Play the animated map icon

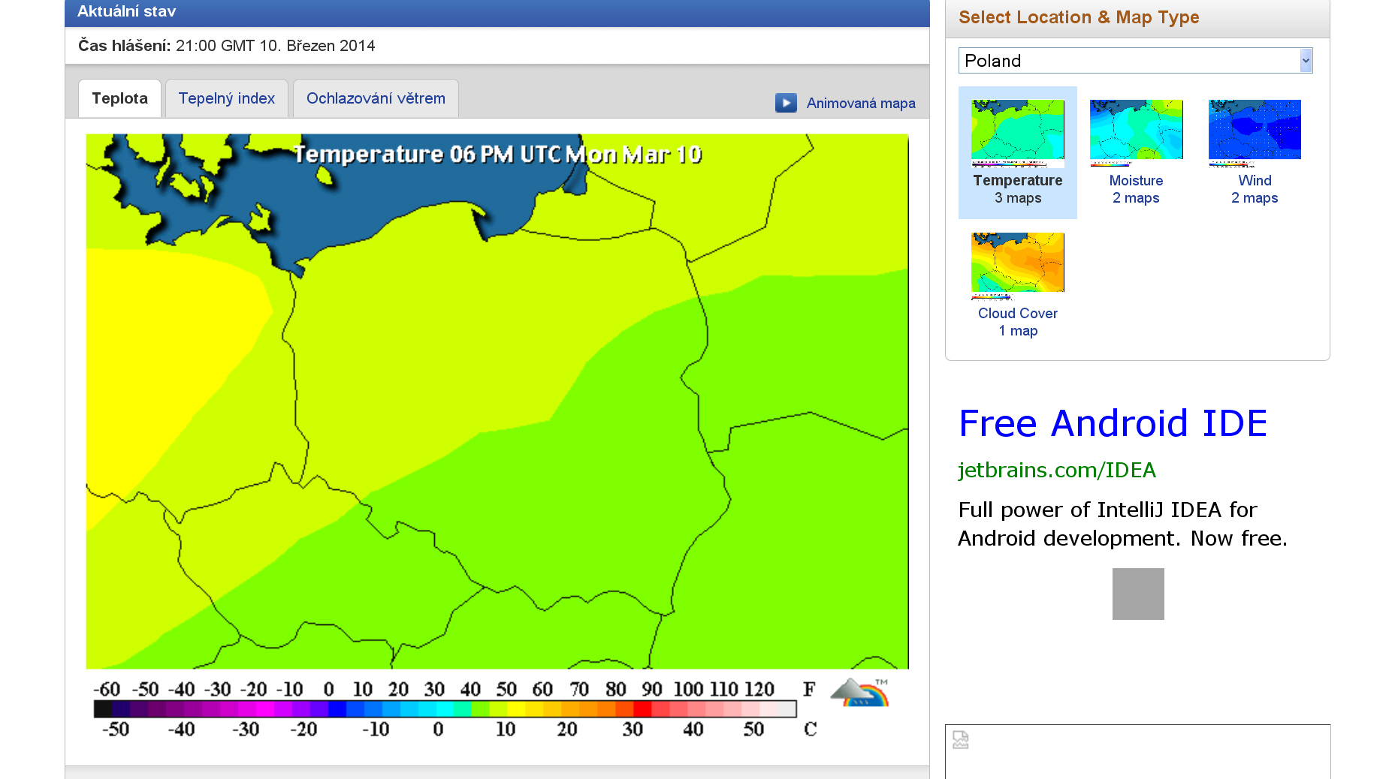coord(786,103)
